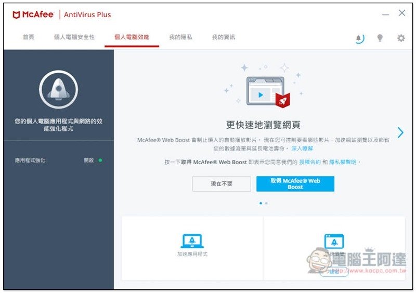Switch to the 個人電腦安全性 tab
Image resolution: width=416 pixels, height=293 pixels.
pyautogui.click(x=74, y=37)
